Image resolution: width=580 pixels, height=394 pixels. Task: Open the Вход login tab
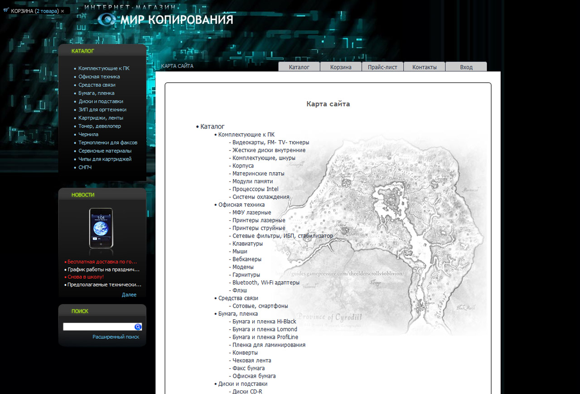click(x=466, y=67)
